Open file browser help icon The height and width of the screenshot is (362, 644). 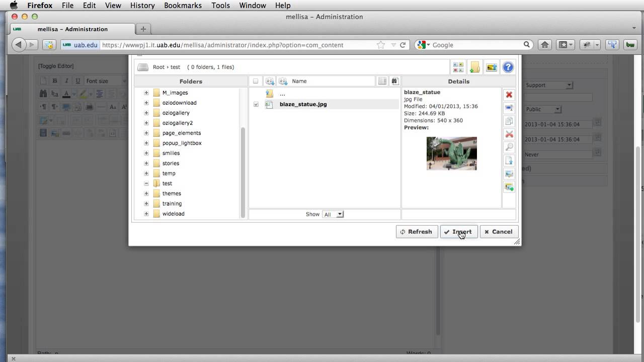click(x=508, y=67)
